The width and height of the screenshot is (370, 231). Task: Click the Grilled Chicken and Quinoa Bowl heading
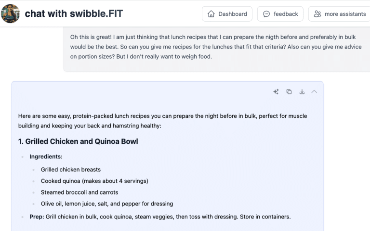(x=78, y=141)
